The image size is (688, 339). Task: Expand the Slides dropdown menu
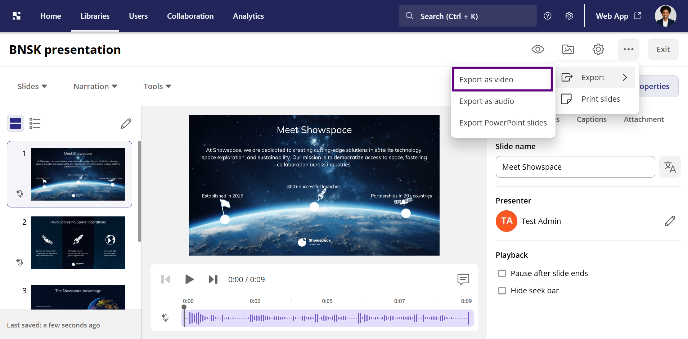pos(32,86)
